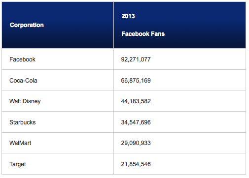The image size is (249, 178).
Task: Click the Target corporation cell
Action: (x=58, y=164)
